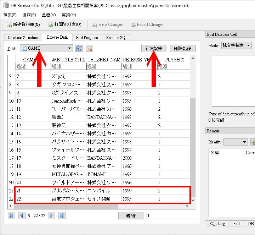
Task: Click the 名稱 column header in Remote panel
Action: [226, 153]
